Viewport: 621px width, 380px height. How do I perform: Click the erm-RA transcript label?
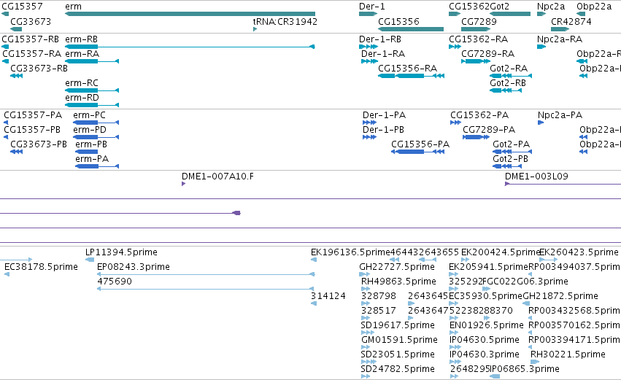tap(82, 54)
